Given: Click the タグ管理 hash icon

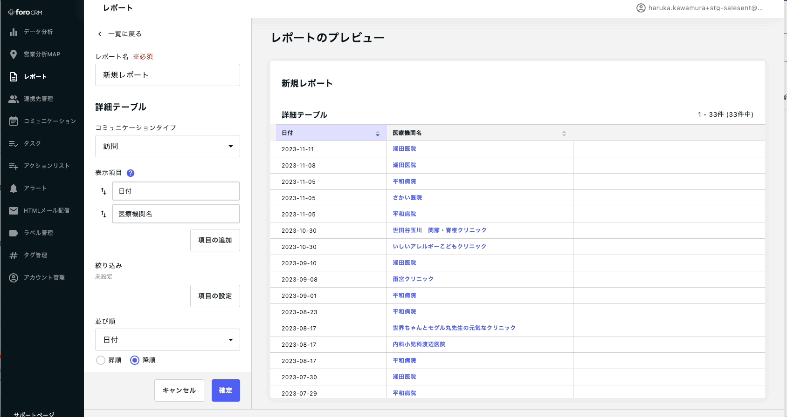Looking at the screenshot, I should coord(14,255).
